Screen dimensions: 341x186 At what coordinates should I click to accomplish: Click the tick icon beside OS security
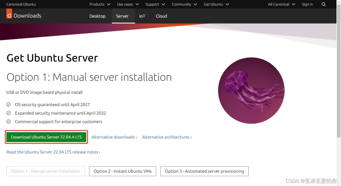coord(9,104)
